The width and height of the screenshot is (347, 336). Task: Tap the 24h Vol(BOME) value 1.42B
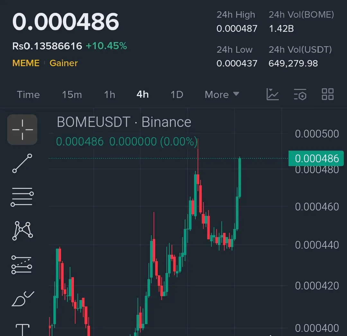281,29
